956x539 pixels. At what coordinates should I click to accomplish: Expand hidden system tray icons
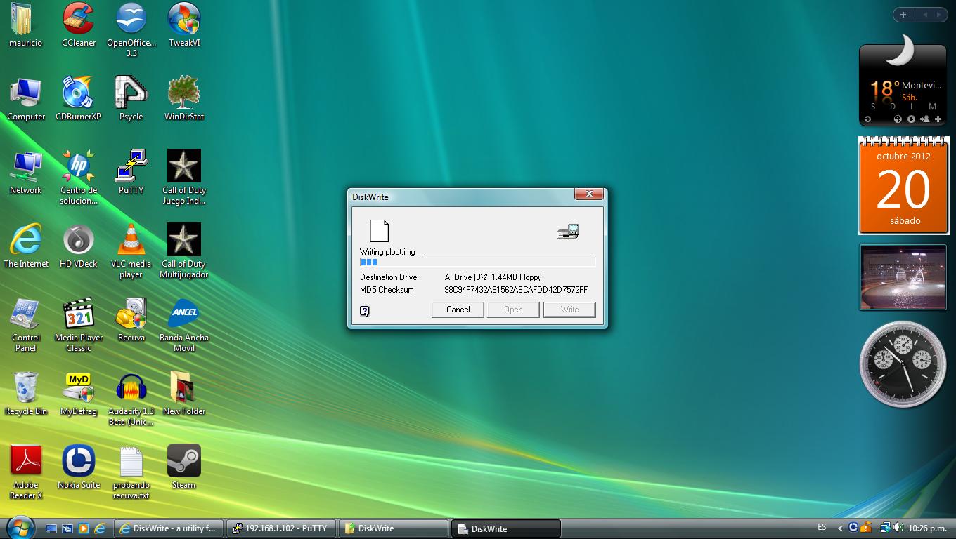[x=841, y=528]
